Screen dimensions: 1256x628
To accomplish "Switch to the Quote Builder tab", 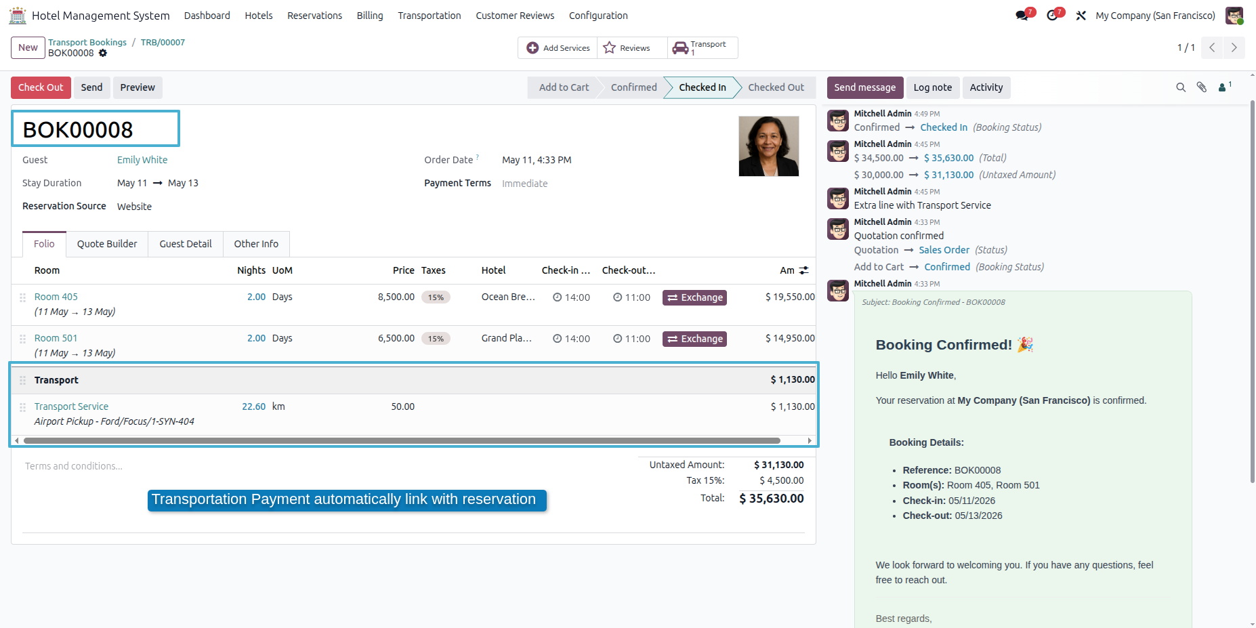I will tap(107, 244).
